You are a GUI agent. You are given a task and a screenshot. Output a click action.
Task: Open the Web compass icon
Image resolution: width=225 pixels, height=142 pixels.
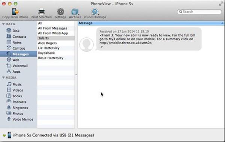pos(9,60)
